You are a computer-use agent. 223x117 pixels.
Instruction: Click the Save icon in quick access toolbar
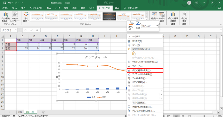tap(4, 3)
